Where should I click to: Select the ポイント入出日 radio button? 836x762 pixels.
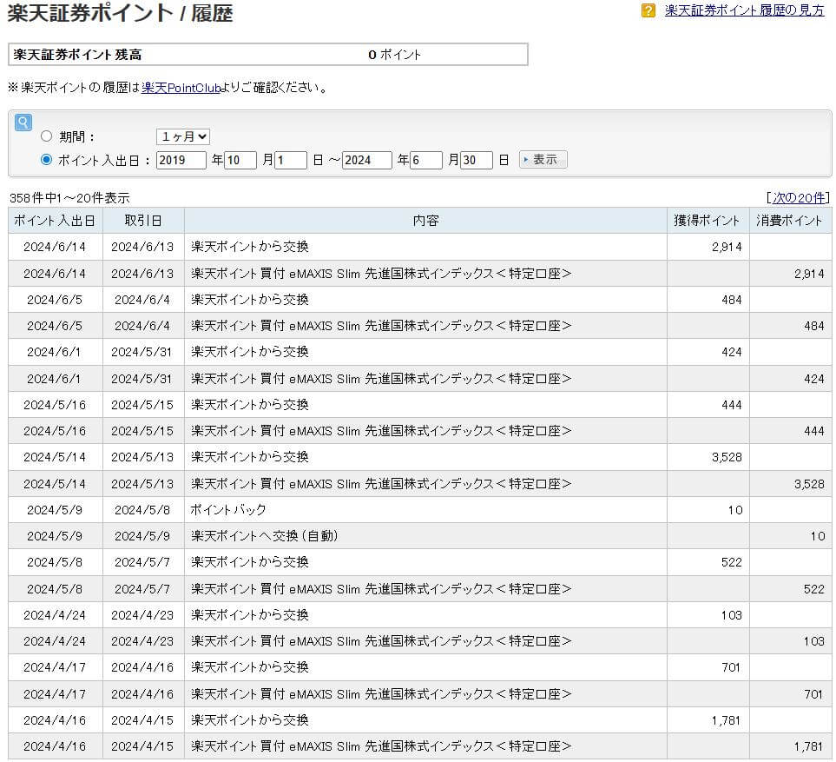coord(47,160)
